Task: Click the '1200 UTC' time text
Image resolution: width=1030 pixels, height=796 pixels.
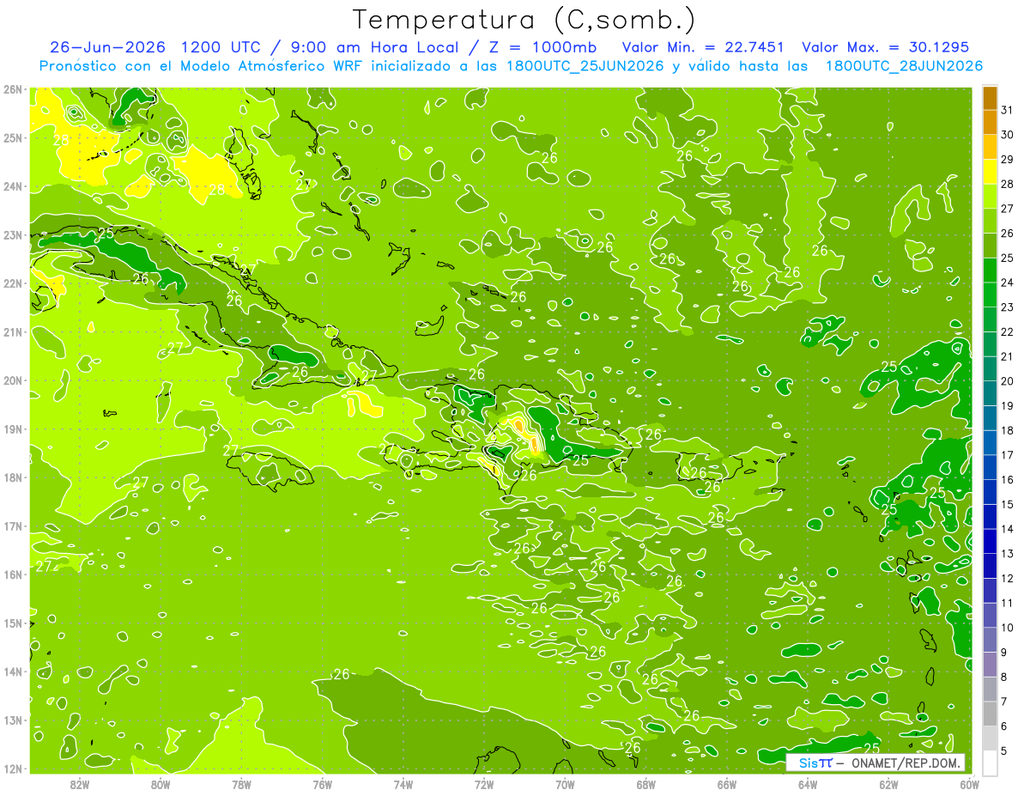Action: pos(222,47)
